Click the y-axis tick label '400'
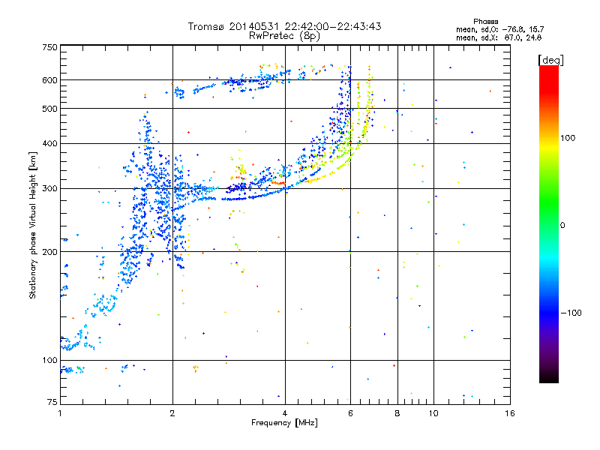Viewport: 600px width, 450px height. click(49, 143)
